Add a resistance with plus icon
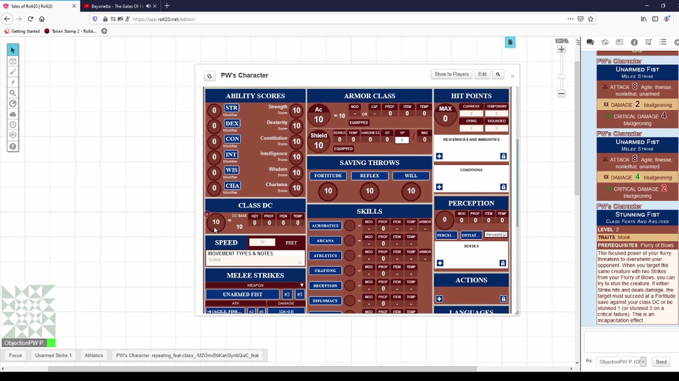This screenshot has height=381, width=679. (439, 156)
